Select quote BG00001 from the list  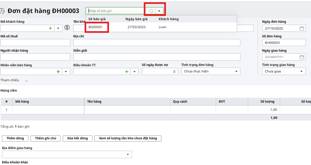click(96, 27)
